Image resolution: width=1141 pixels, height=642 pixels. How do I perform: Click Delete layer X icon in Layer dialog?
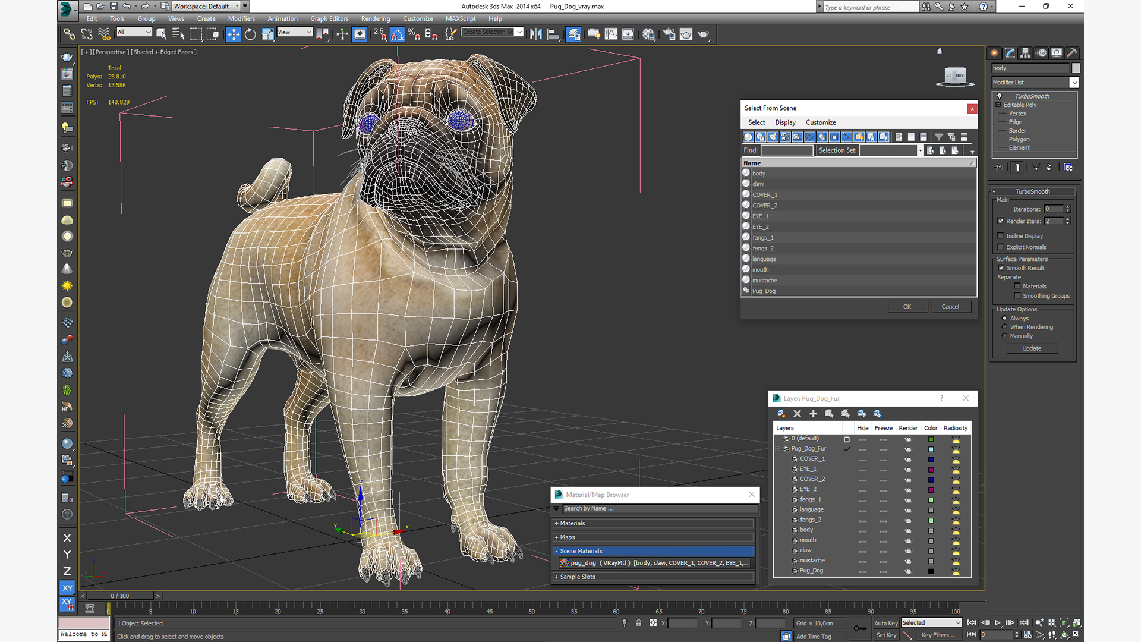tap(798, 414)
